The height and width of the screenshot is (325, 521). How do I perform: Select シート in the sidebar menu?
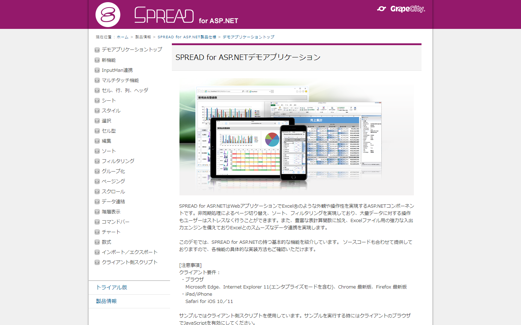[x=109, y=100]
